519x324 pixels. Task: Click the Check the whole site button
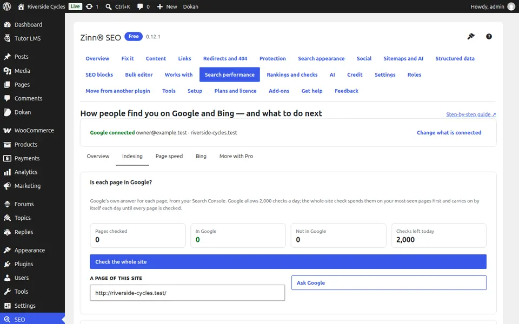[x=288, y=261]
